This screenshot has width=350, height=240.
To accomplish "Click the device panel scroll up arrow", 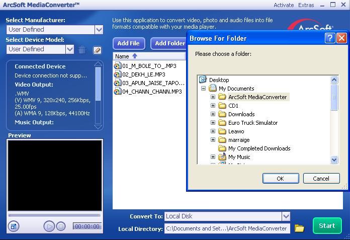I will (x=98, y=64).
